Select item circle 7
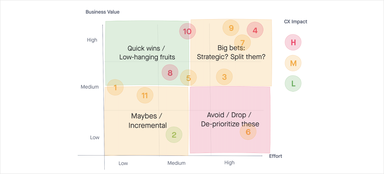The height and width of the screenshot is (174, 384). pos(242,42)
